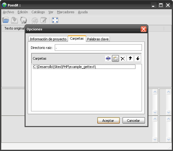
Task: Open the Ver menu
Action: [x=51, y=12]
